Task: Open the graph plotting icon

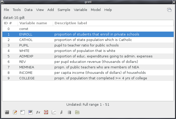Action: click(54, 112)
